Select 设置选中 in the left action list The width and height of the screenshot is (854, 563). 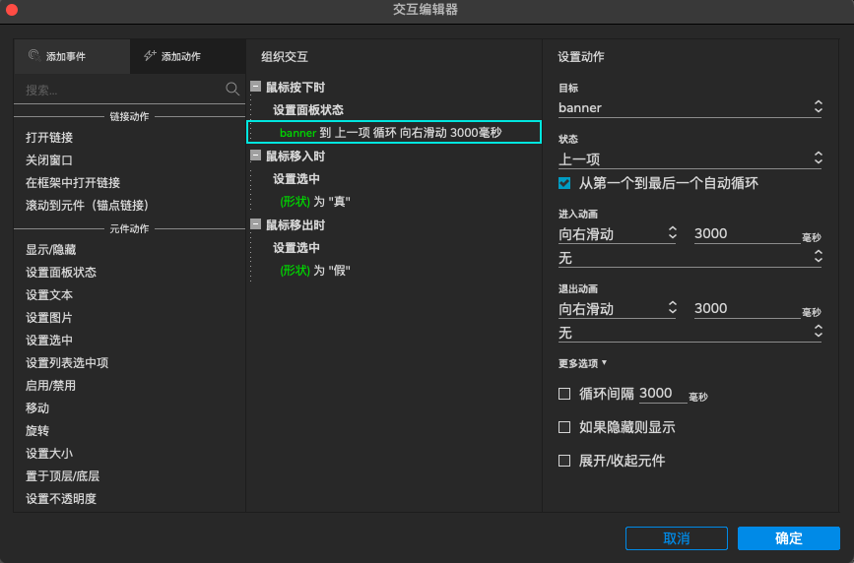pos(49,341)
